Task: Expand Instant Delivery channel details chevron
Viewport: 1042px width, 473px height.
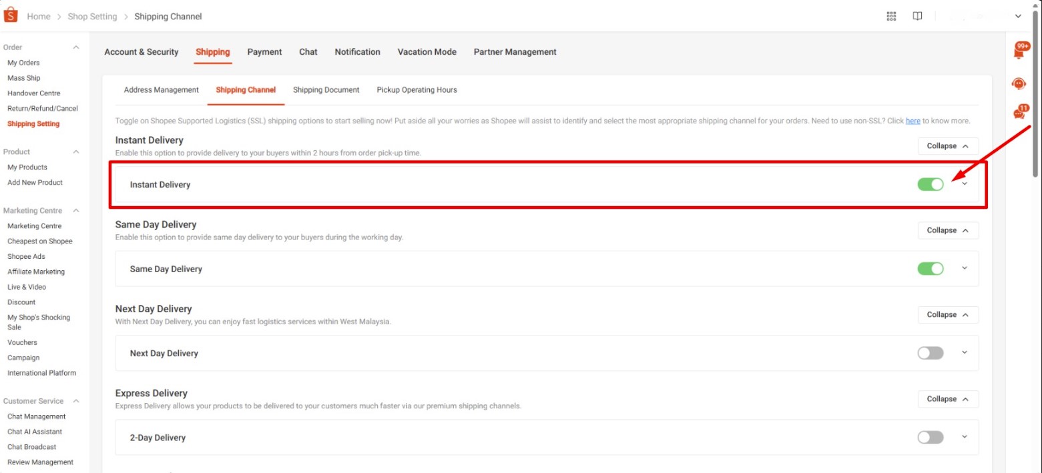Action: click(x=964, y=184)
